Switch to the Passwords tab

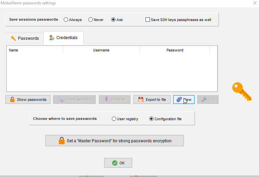(25, 38)
